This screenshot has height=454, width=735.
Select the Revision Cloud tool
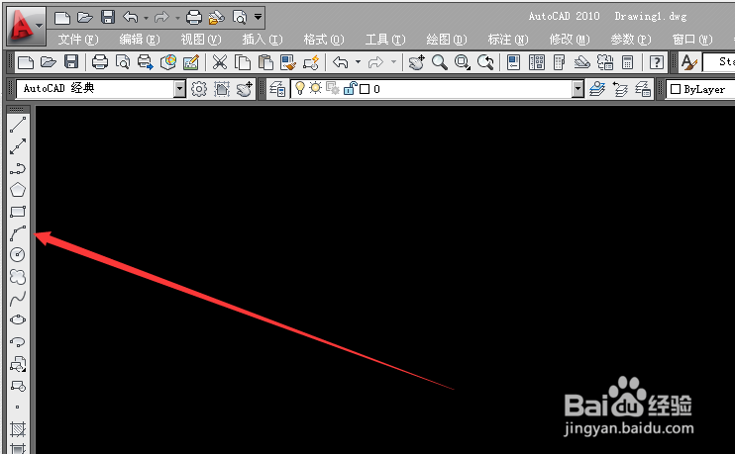click(x=18, y=277)
